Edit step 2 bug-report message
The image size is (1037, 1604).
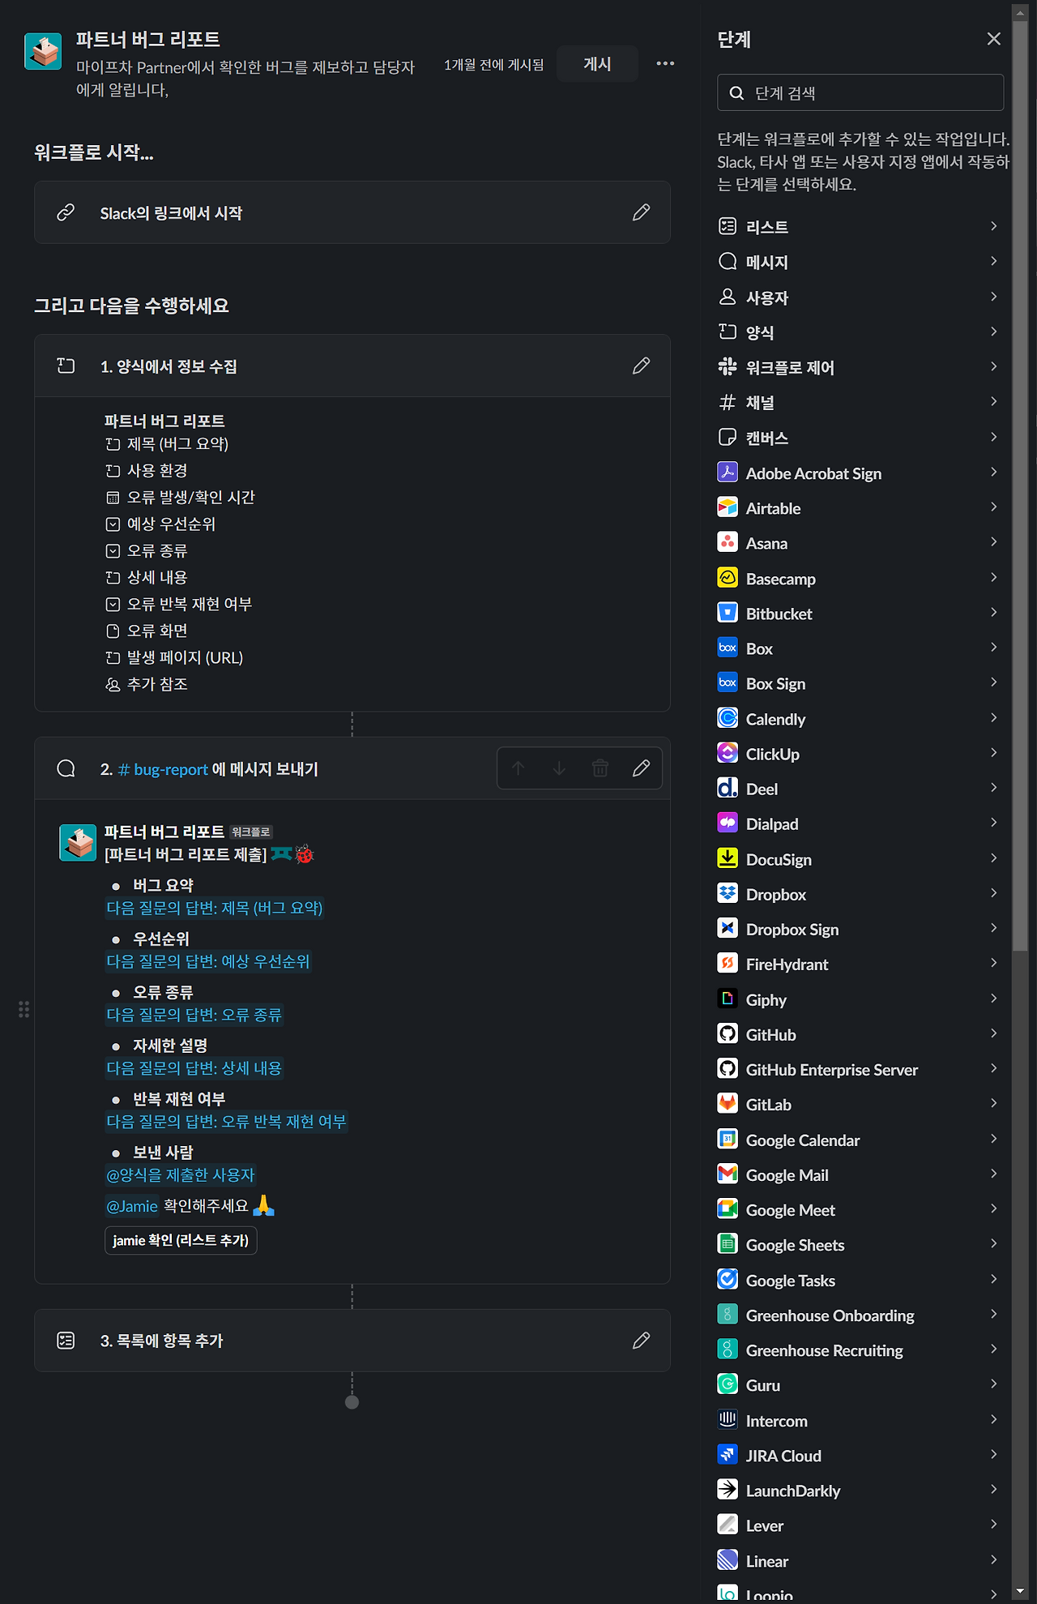point(641,768)
